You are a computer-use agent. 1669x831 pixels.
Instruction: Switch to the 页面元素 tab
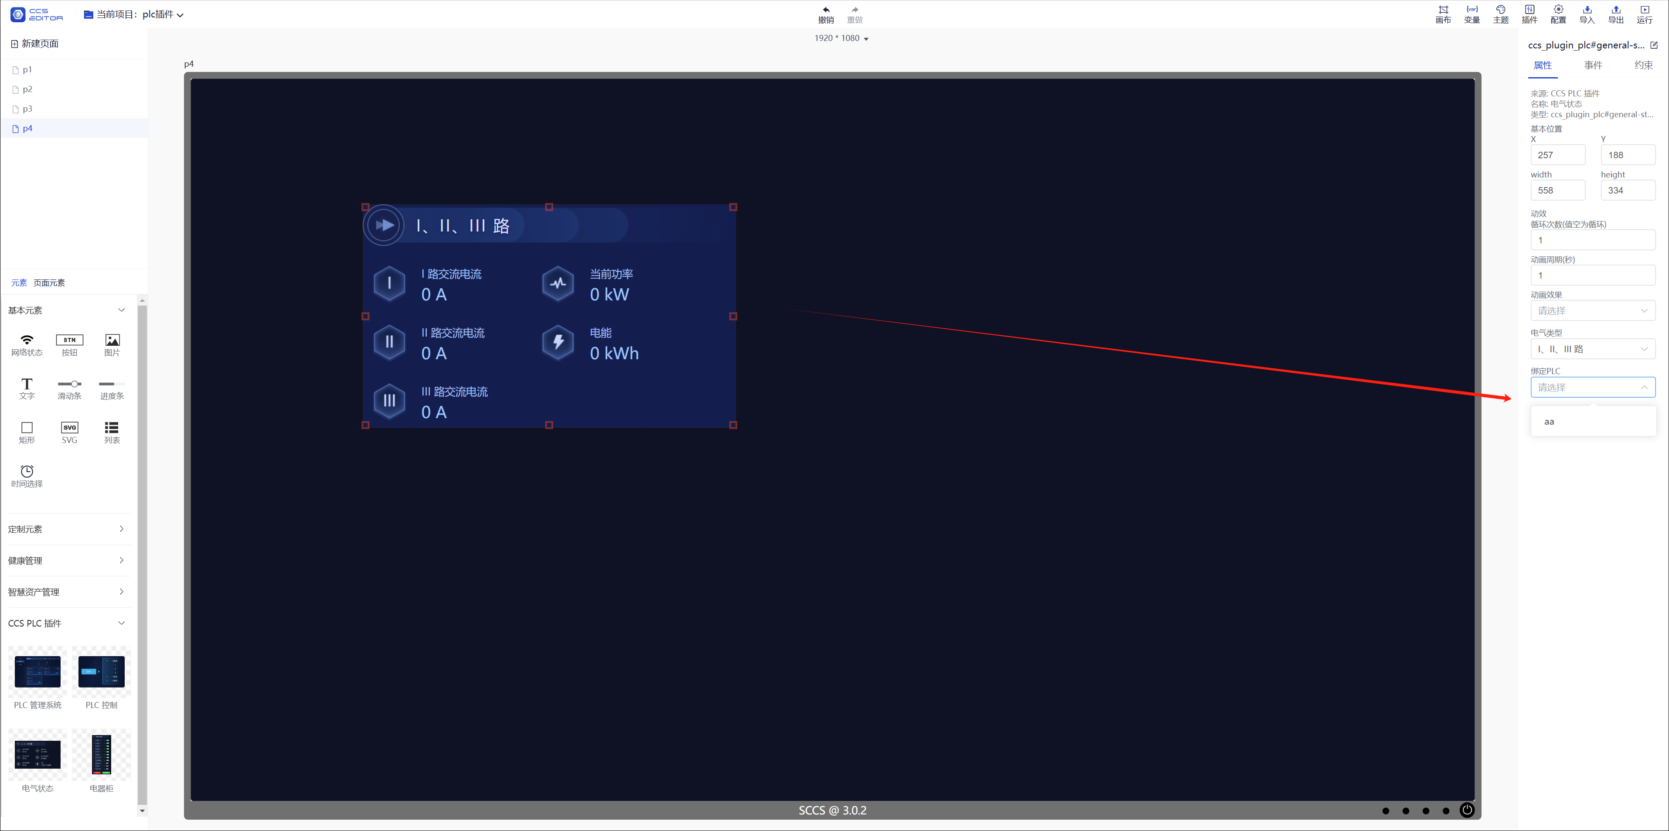point(49,283)
